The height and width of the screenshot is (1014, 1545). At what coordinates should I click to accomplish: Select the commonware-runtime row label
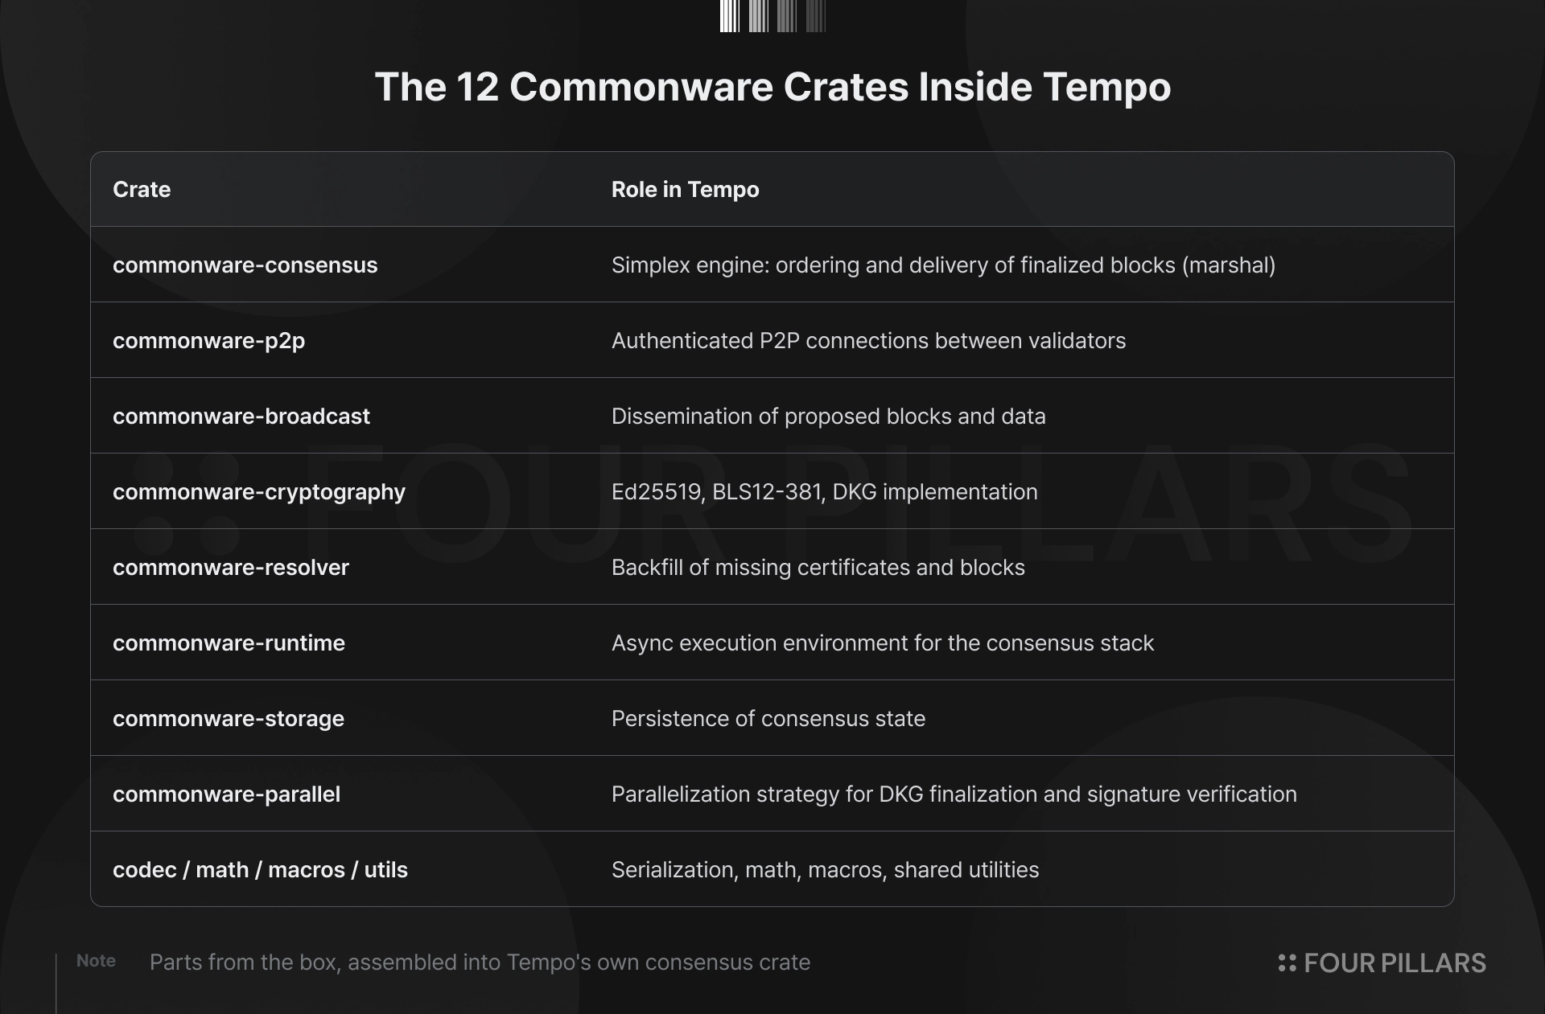pyautogui.click(x=229, y=642)
